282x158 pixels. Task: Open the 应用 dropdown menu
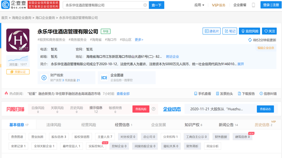tap(199, 5)
